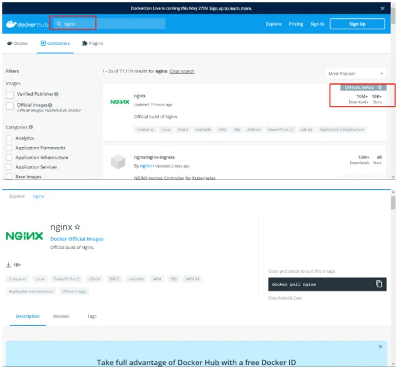Switch to the Containers tab

55,43
